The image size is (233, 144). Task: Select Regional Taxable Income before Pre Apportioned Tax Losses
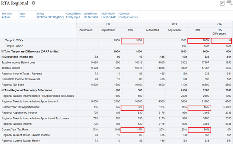coord(38,96)
